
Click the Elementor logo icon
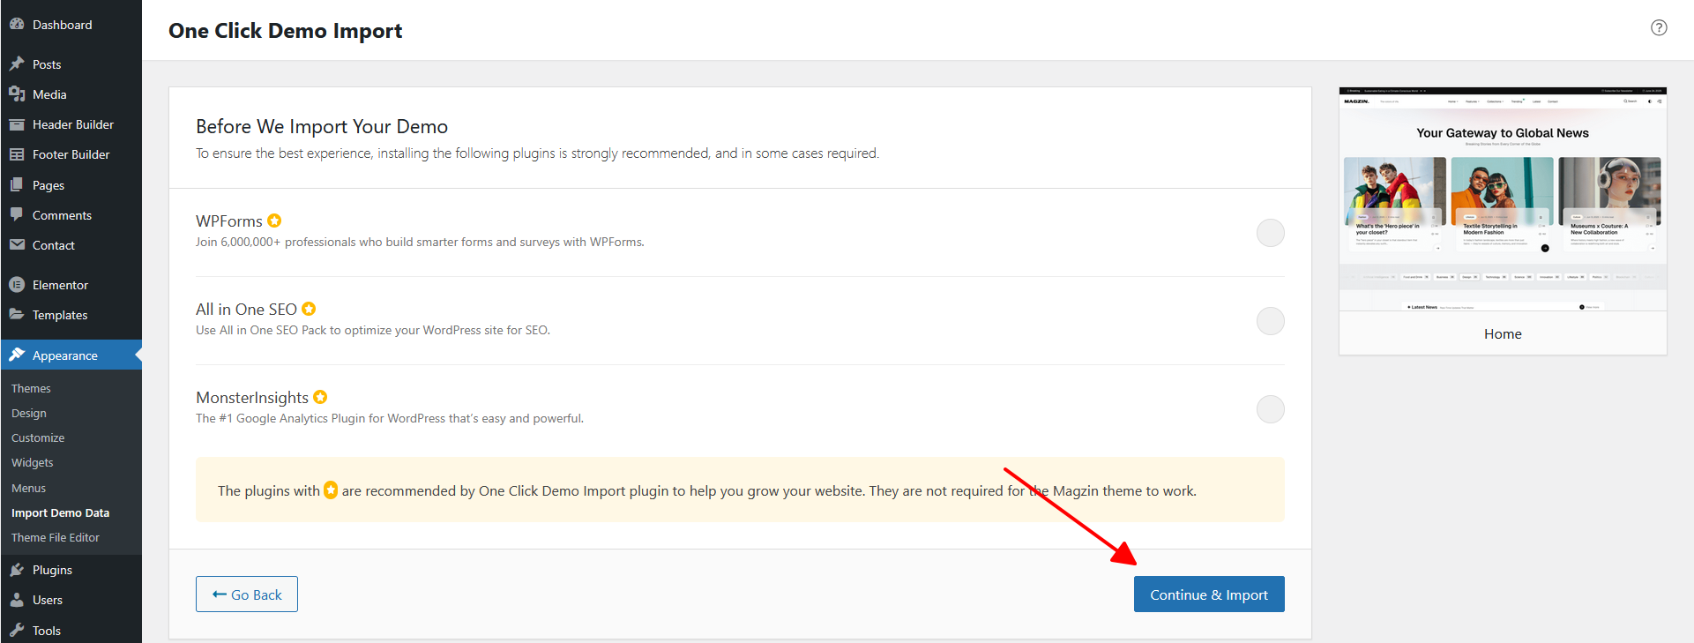[17, 285]
